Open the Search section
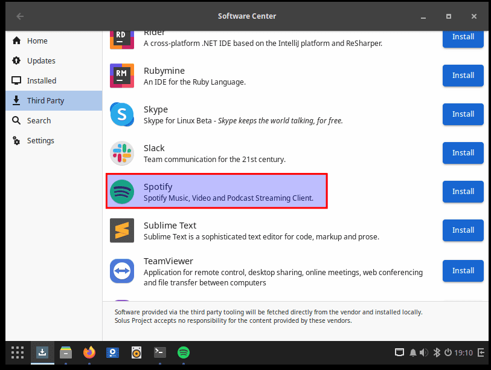Viewport: 491px width, 370px height. (54, 121)
